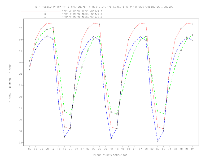Click x-axis forecast hour label 09
This screenshot has height=162, width=210.
47,149
